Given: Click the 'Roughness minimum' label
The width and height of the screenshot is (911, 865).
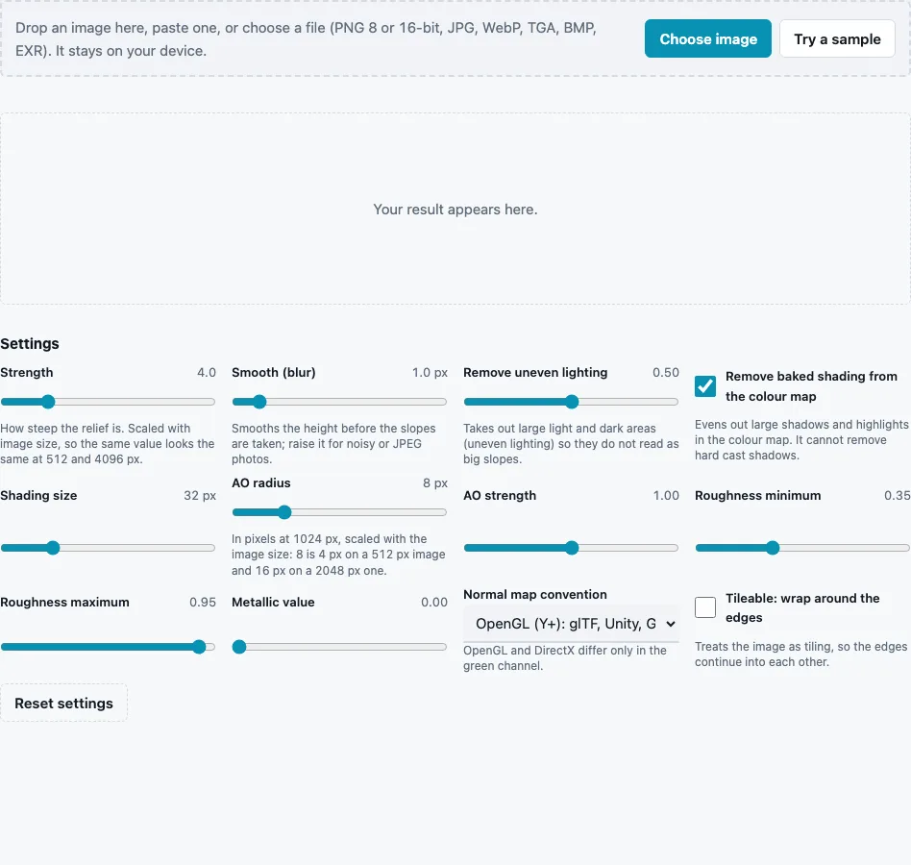Looking at the screenshot, I should [757, 496].
